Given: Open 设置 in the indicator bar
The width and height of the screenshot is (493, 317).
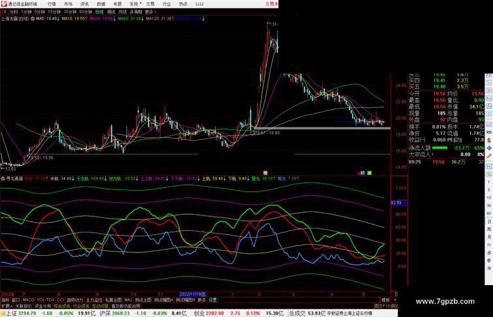Looking at the screenshot, I should click(x=213, y=300).
